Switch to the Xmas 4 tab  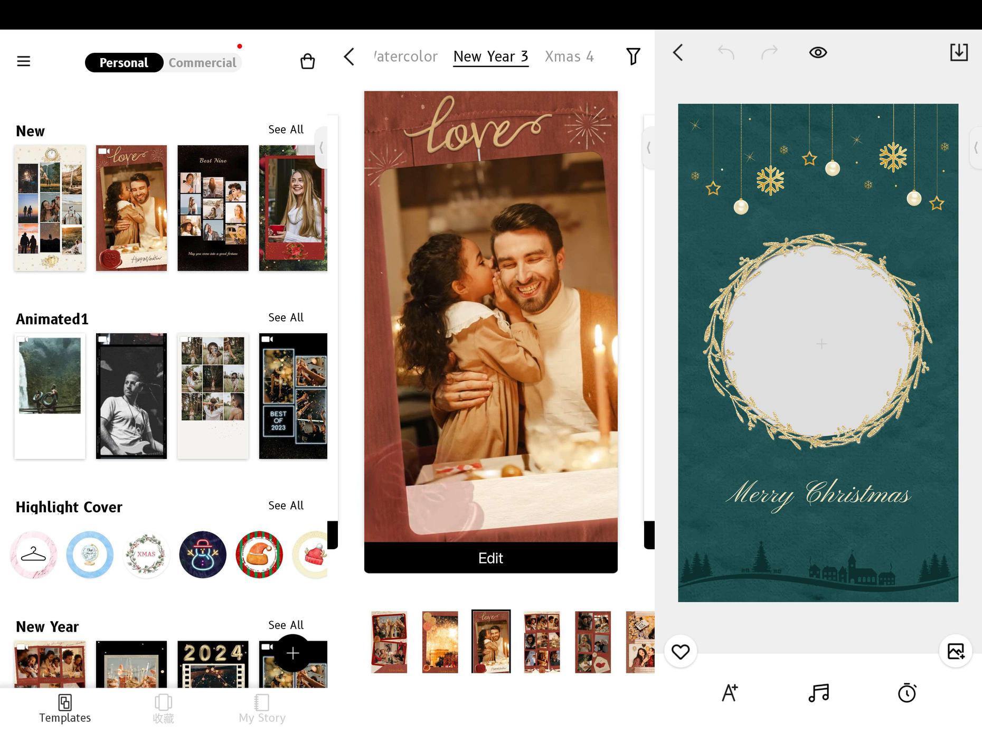[x=569, y=57]
